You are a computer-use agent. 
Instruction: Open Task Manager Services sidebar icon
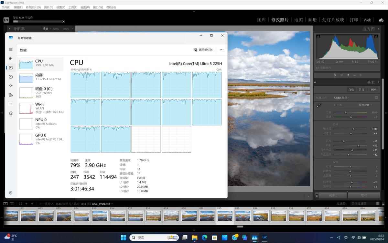[x=11, y=113]
